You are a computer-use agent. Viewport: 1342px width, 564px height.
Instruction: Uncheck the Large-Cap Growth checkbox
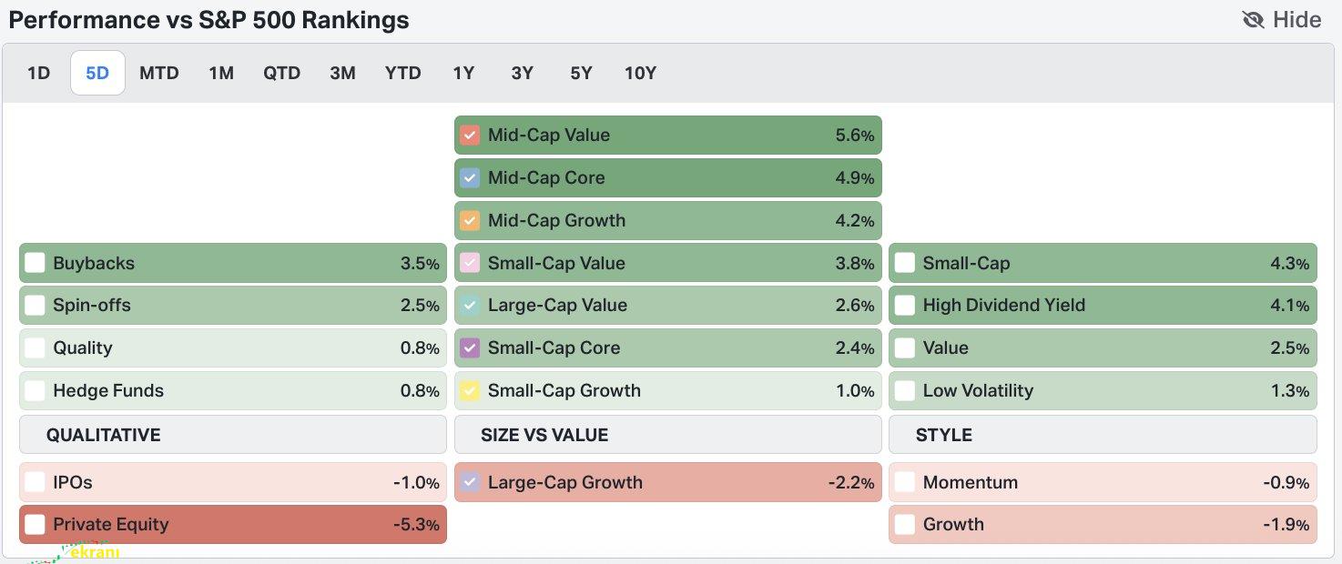470,483
